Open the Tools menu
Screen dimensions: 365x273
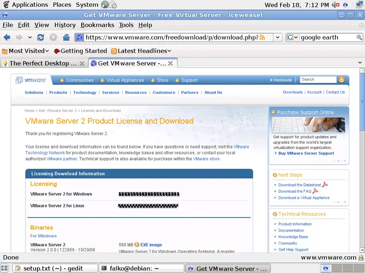(126, 25)
